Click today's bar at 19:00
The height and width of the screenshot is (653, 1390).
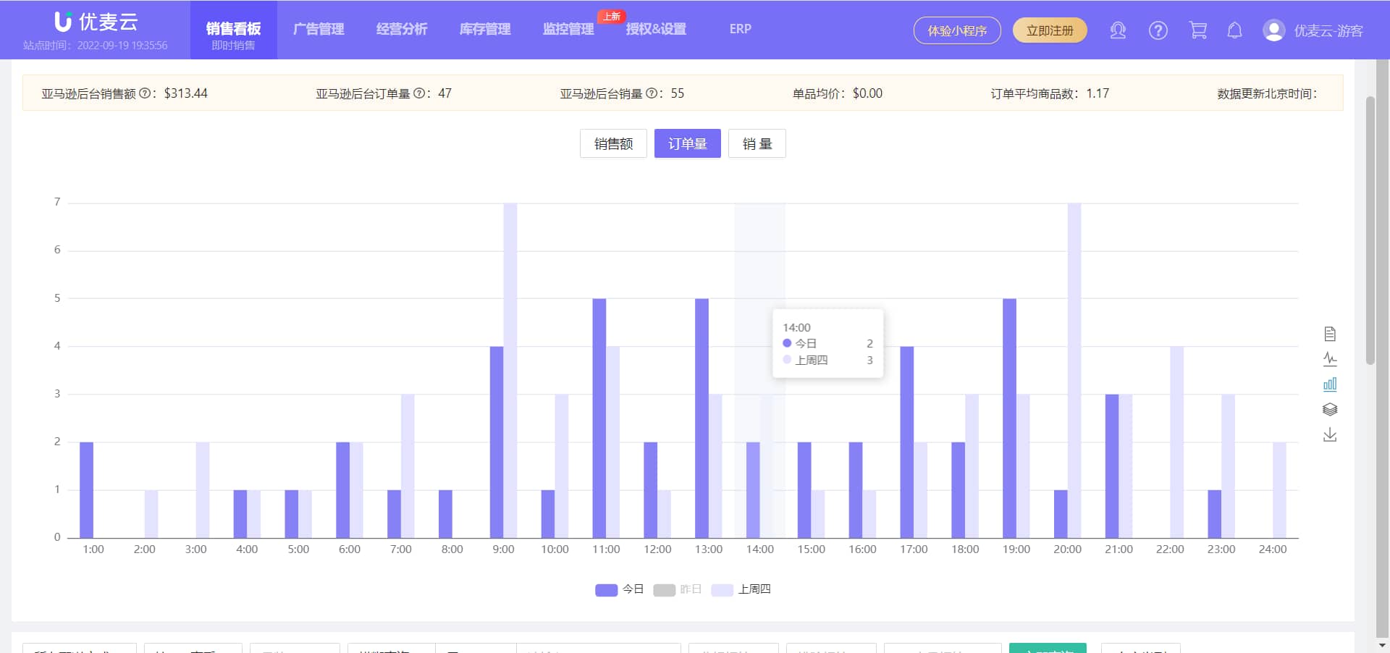tap(1009, 418)
